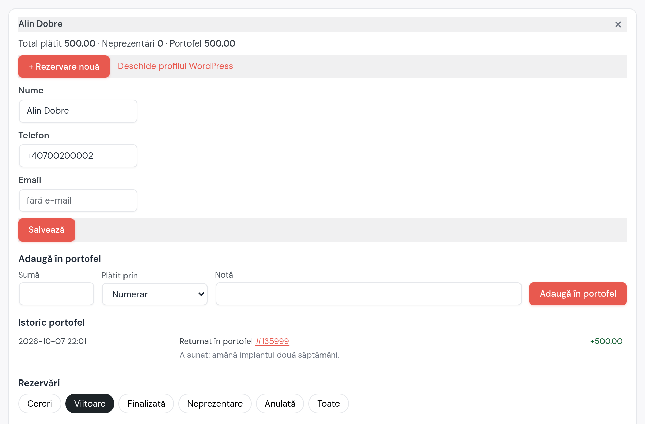The width and height of the screenshot is (645, 424).
Task: Click the Total plătit 500.00 summary
Action: [x=57, y=43]
